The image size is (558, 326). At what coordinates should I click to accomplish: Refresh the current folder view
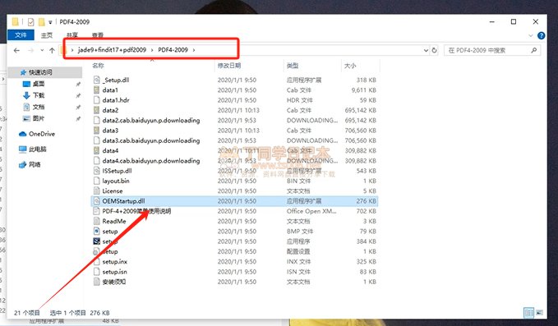click(x=434, y=50)
